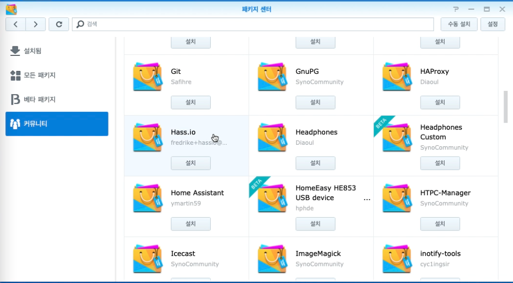
Task: Open the HomeEasy HE853 package icon
Action: pyautogui.click(x=272, y=198)
